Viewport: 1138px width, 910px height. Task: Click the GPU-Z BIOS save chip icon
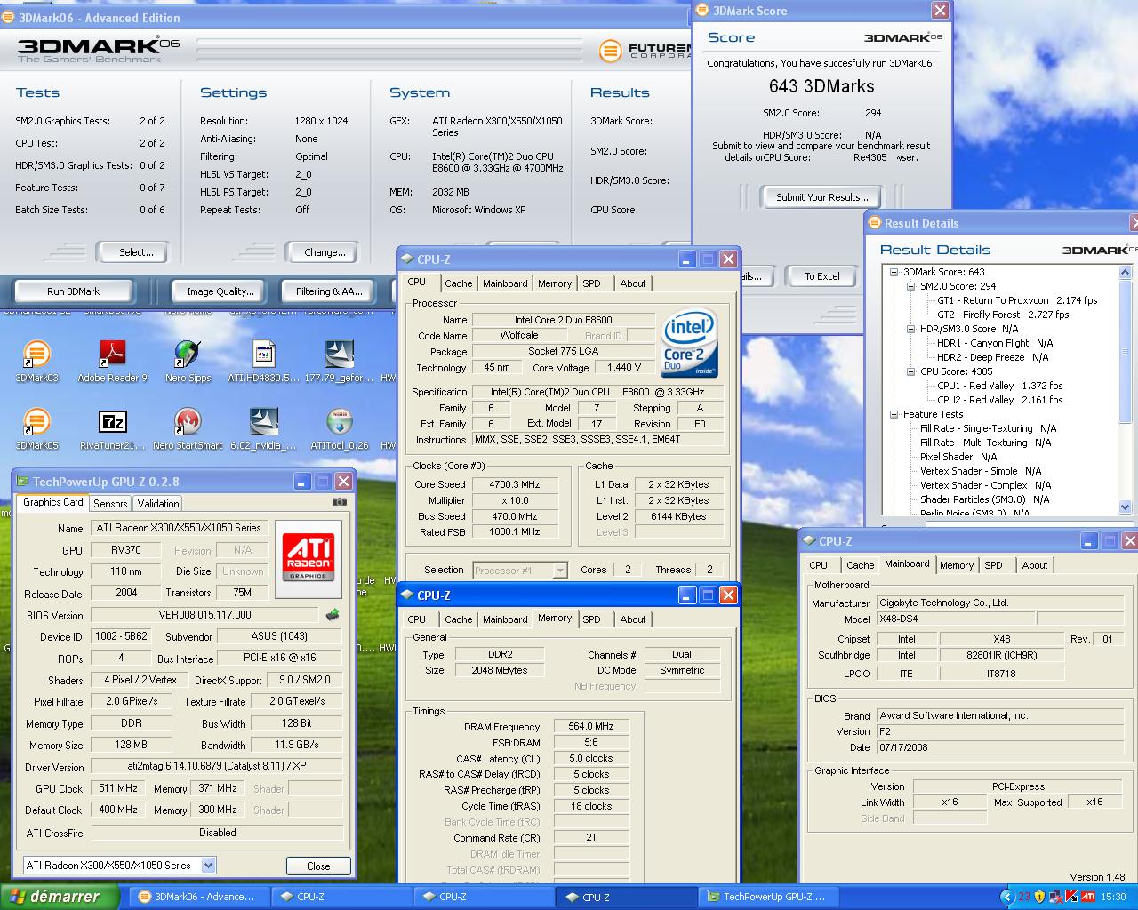point(333,614)
